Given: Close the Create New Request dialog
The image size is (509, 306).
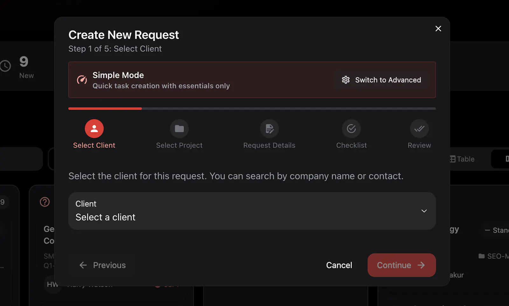Looking at the screenshot, I should click(x=438, y=29).
